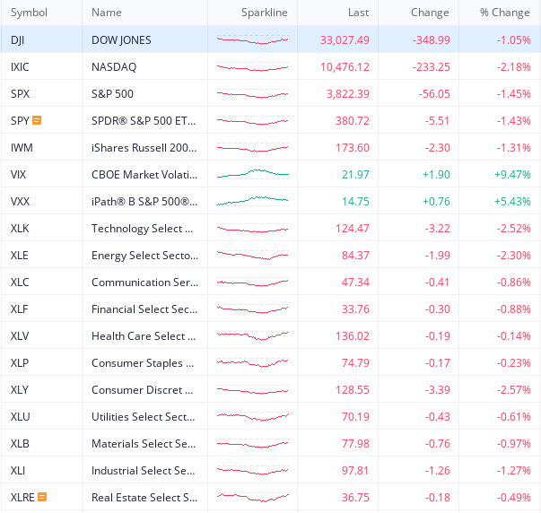Select iShares Russell 200... name cell
Viewport: 541px width, 513px height.
click(145, 147)
